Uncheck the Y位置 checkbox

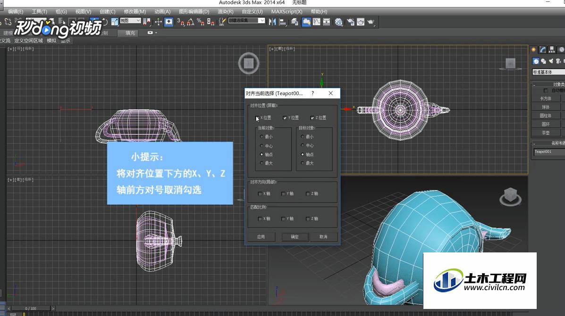[285, 118]
